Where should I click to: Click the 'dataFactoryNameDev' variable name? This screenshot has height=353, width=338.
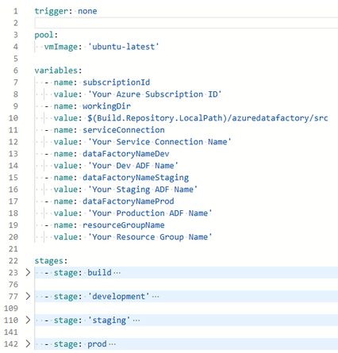126,154
